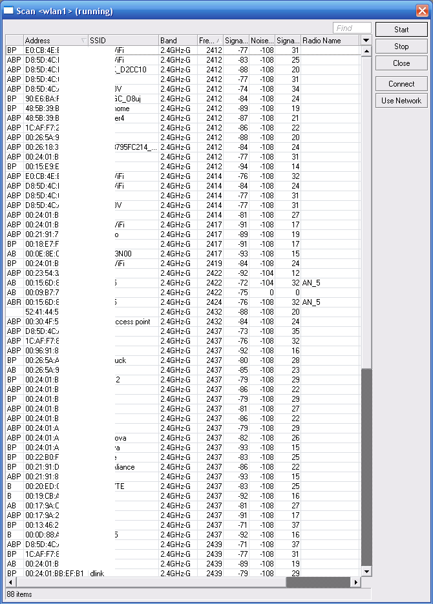Select the row with address 00:17:9A:2
Viewport: 433px width, 604px height.
183,515
